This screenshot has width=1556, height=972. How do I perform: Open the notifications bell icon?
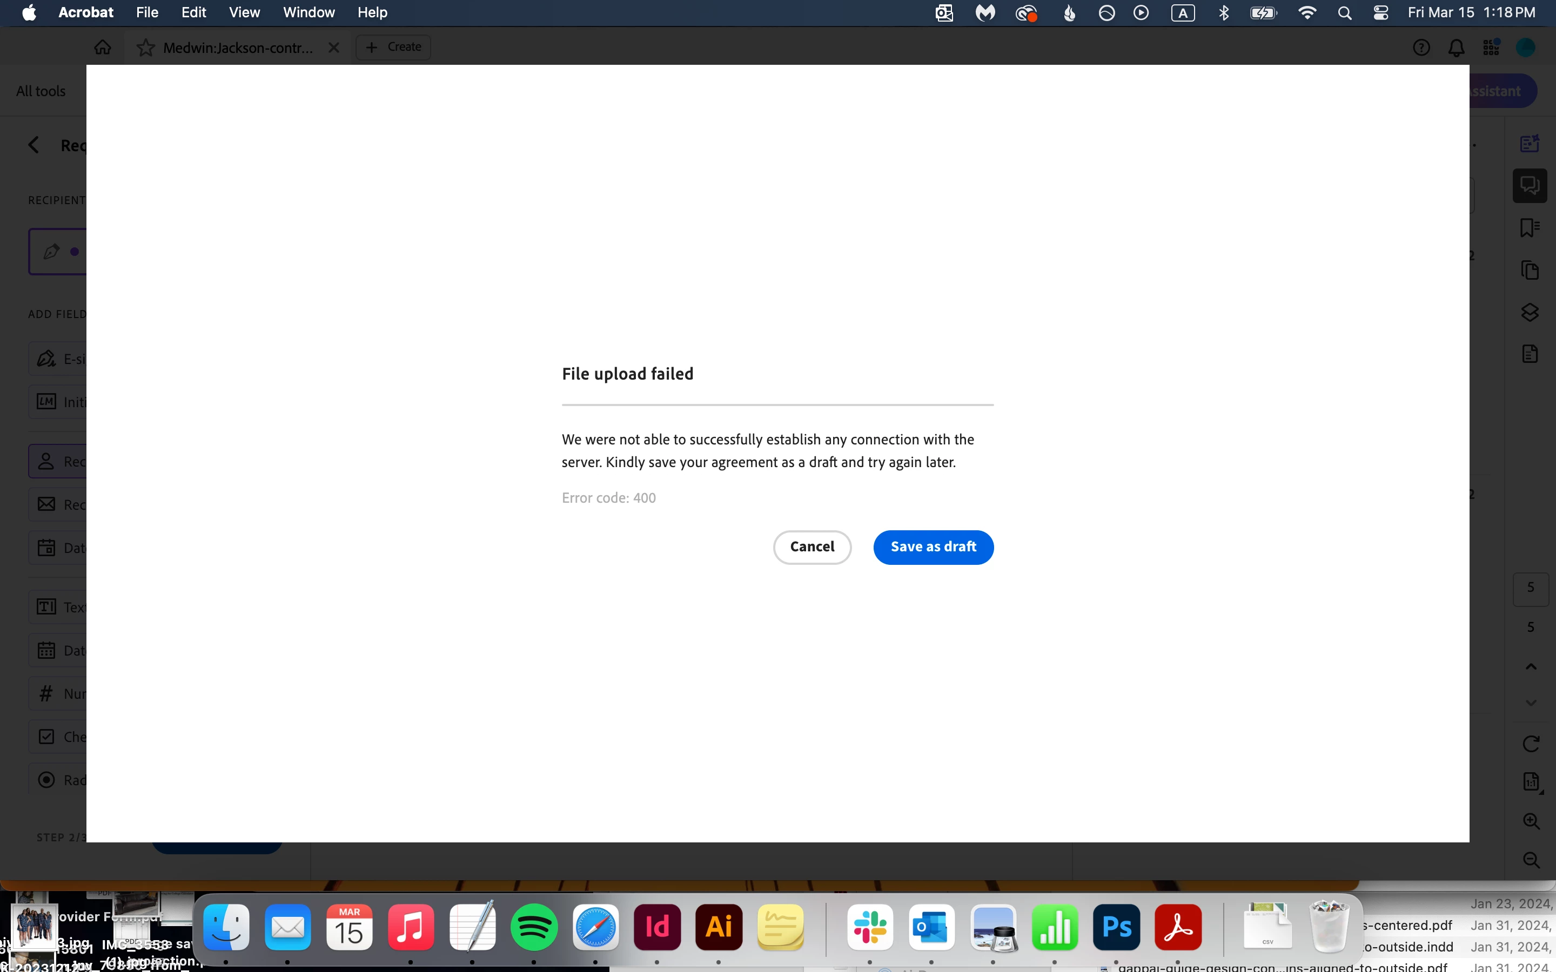click(1457, 48)
